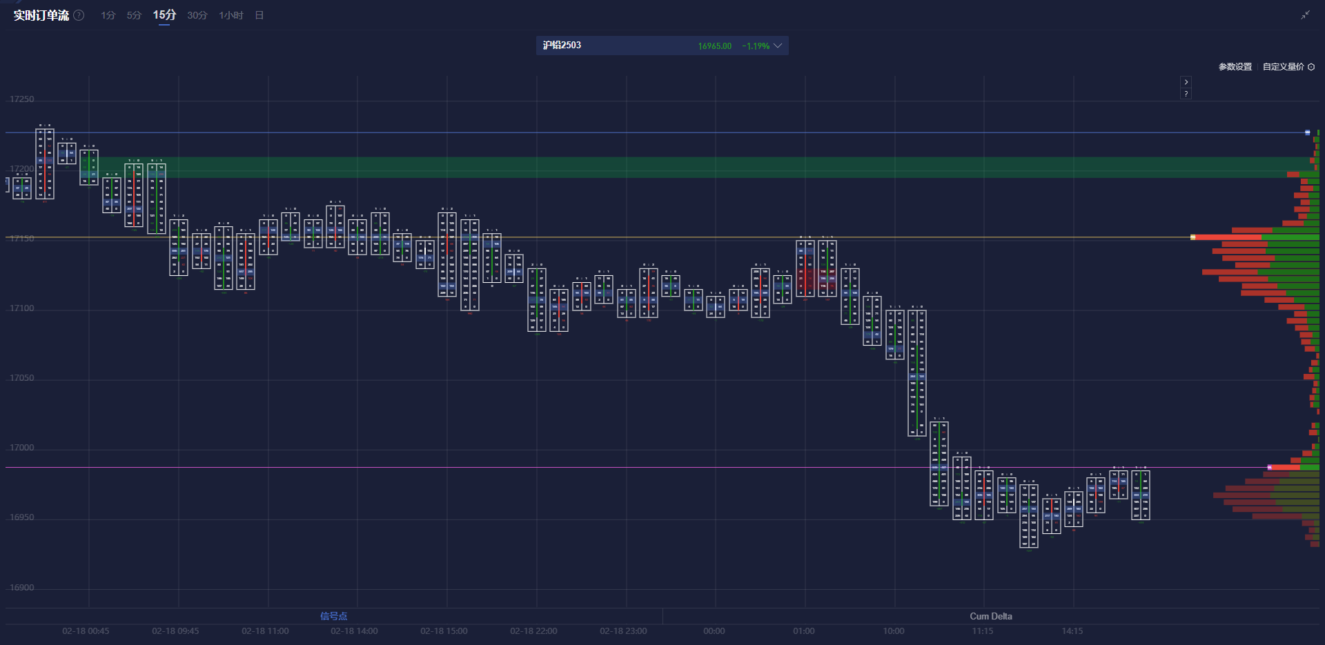Switch to 1分 timeframe
This screenshot has width=1325, height=645.
click(108, 15)
